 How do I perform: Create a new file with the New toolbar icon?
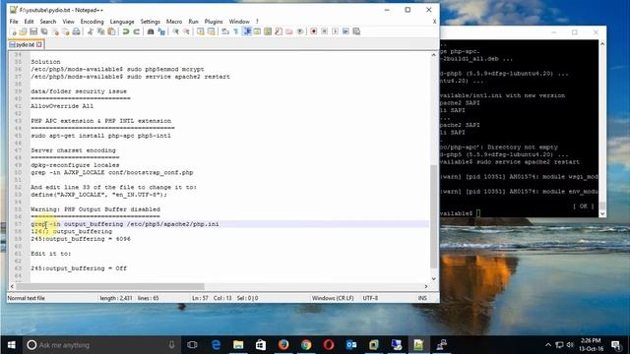[x=13, y=31]
